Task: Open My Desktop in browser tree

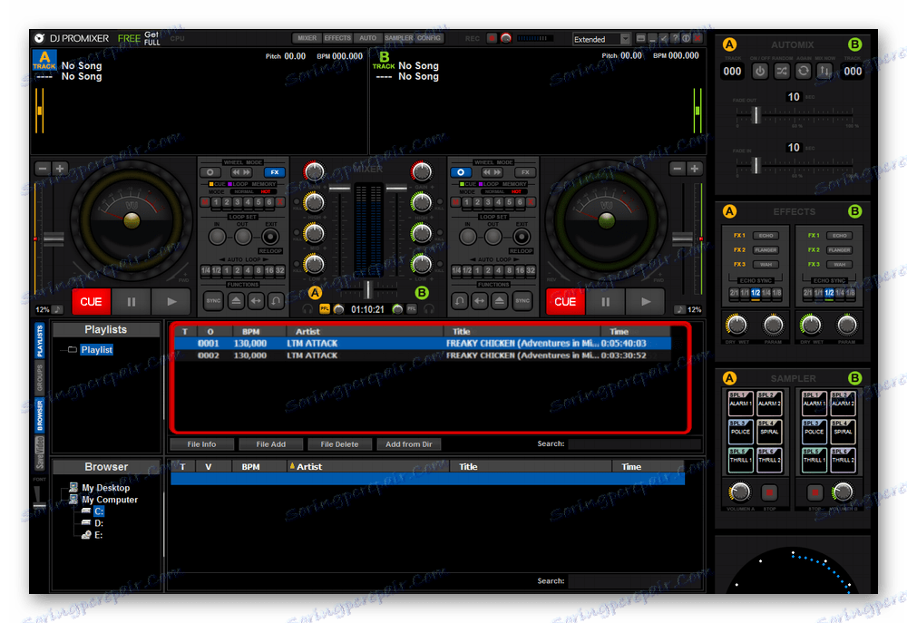Action: click(x=105, y=488)
